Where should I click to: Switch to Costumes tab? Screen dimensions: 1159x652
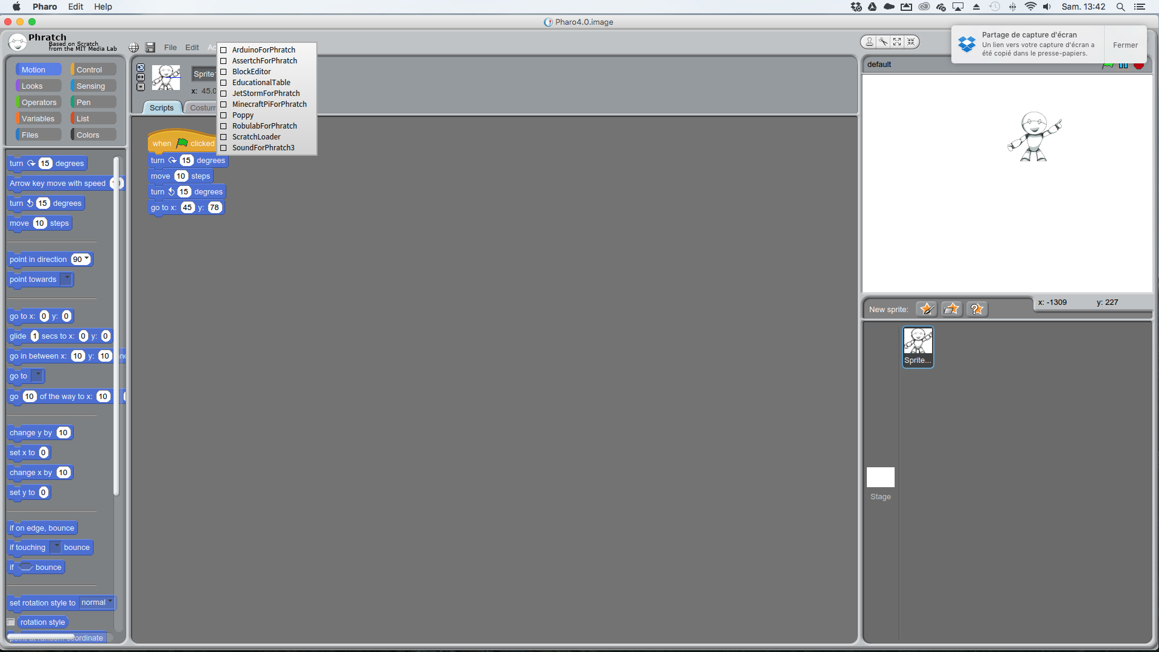202,107
